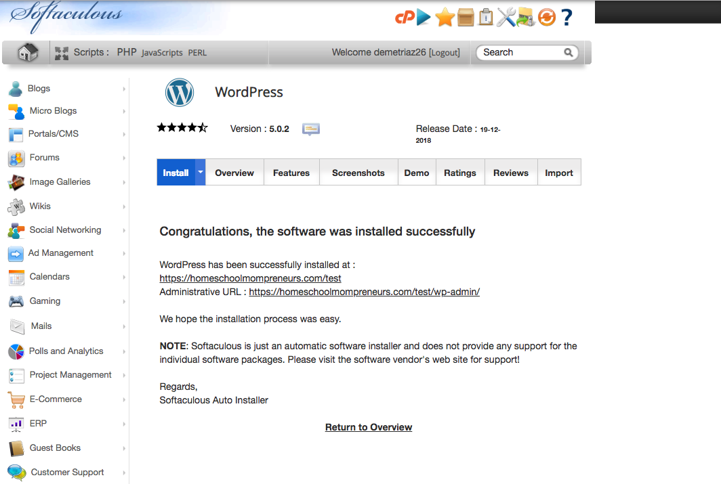Open the changelog note icon beside version

tap(311, 129)
